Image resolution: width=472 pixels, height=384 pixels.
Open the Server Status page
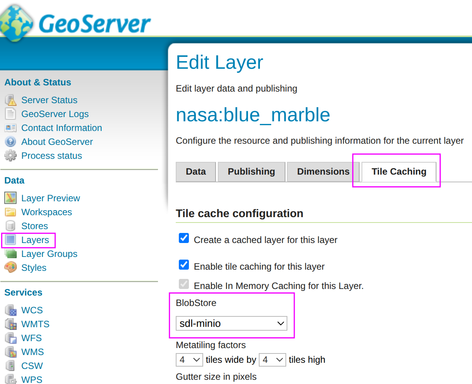49,100
